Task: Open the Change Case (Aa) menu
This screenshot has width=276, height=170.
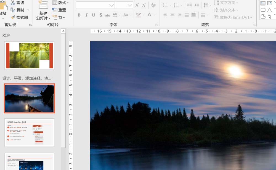Action: pyautogui.click(x=127, y=15)
